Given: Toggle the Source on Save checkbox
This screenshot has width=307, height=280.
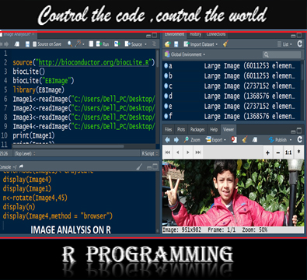Looking at the screenshot, I should click(x=34, y=44).
